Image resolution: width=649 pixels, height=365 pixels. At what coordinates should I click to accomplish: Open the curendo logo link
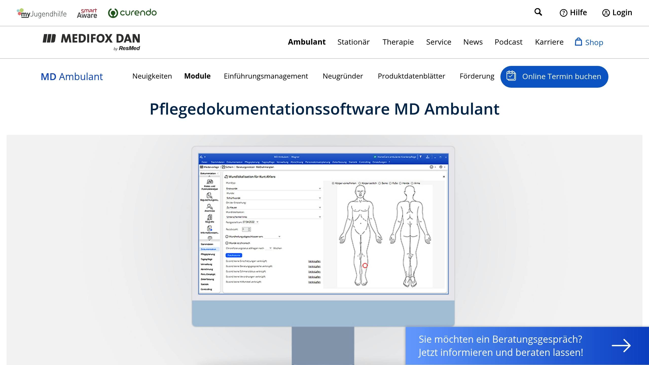(x=132, y=13)
